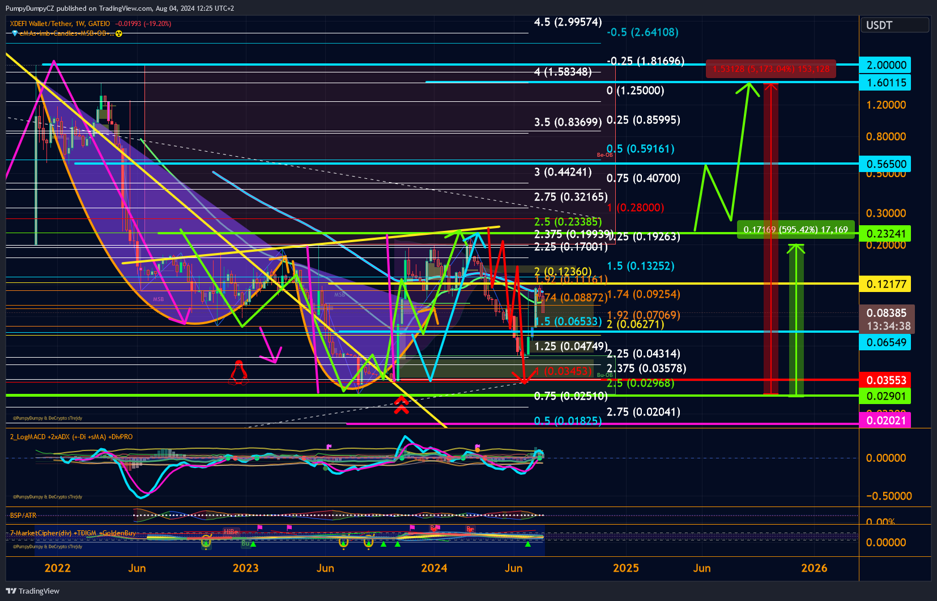This screenshot has width=937, height=601.
Task: Open the USDT currency selector
Action: point(895,25)
